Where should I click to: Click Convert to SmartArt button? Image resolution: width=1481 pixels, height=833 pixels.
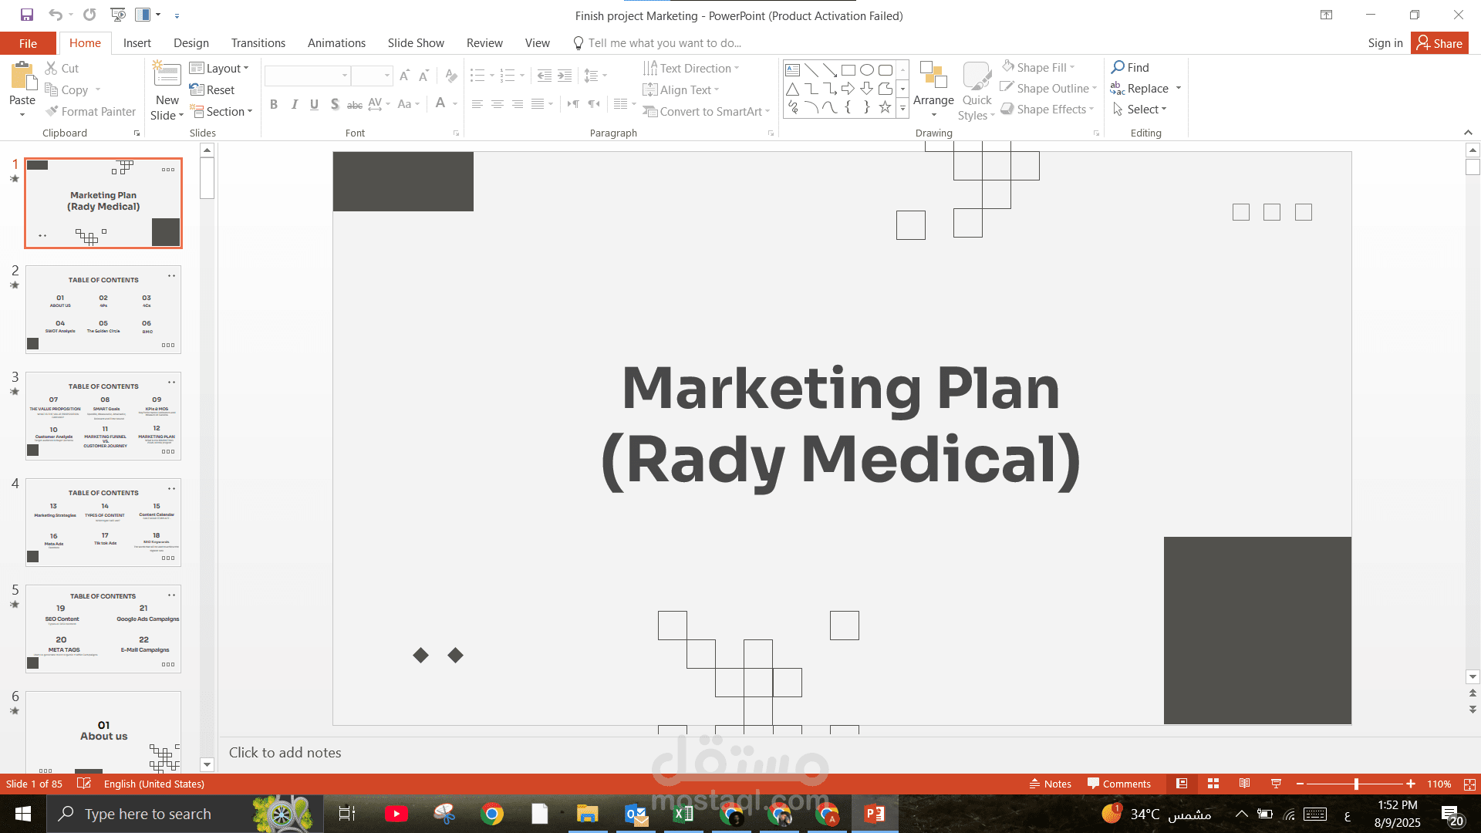click(x=707, y=111)
